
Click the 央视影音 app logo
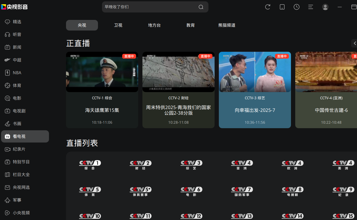pos(14,7)
